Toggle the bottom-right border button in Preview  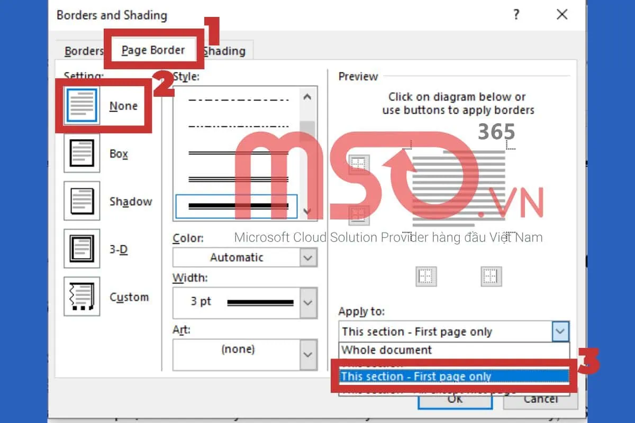tap(491, 275)
